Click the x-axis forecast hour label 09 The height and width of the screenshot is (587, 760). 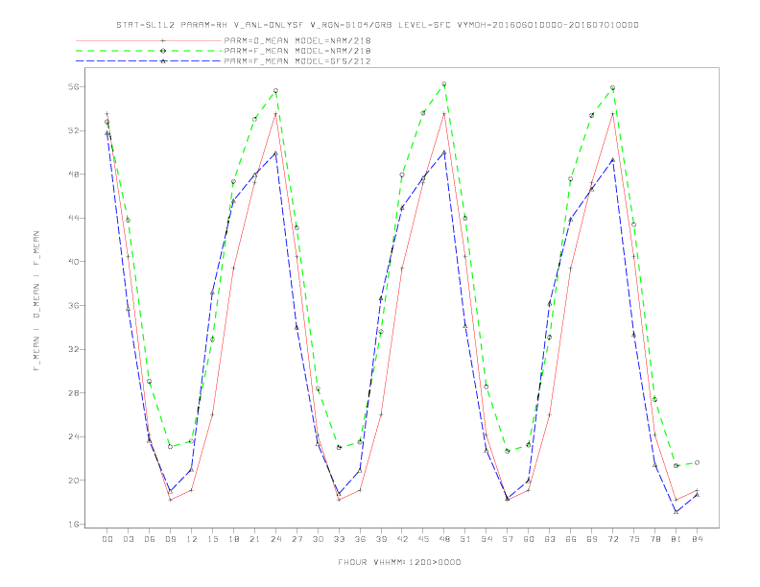[170, 539]
